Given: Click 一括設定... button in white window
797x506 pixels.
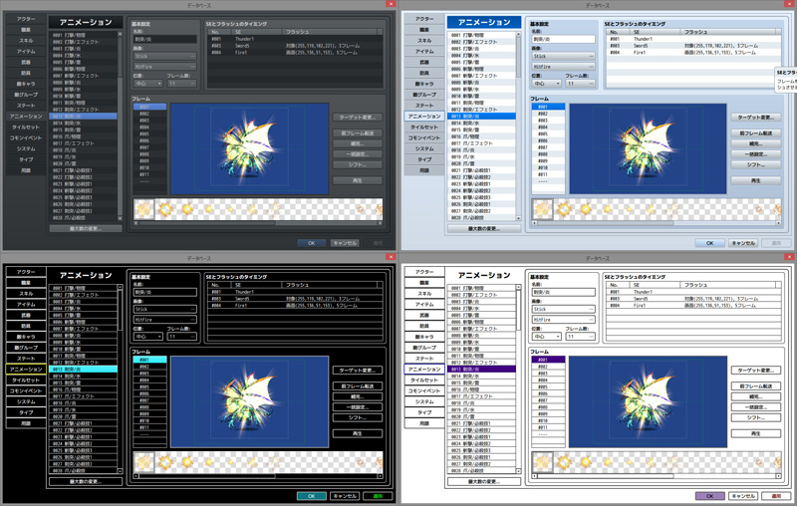Looking at the screenshot, I should [756, 407].
